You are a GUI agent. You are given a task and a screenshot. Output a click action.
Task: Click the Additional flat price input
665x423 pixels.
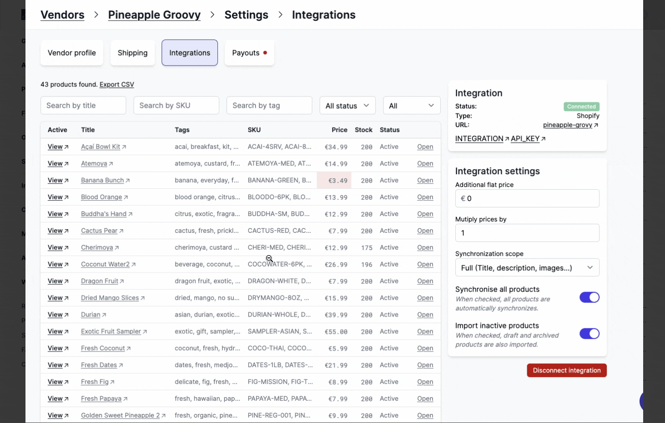click(527, 198)
